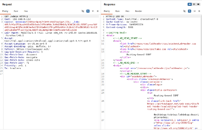
Task: Toggle word wrap icon in Response panel
Action: pos(190,11)
